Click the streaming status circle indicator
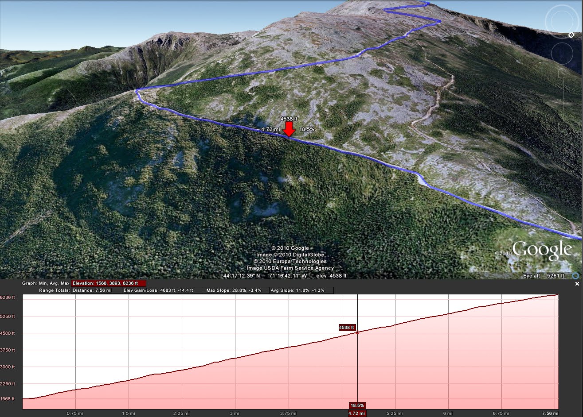This screenshot has height=417, width=583. (575, 276)
